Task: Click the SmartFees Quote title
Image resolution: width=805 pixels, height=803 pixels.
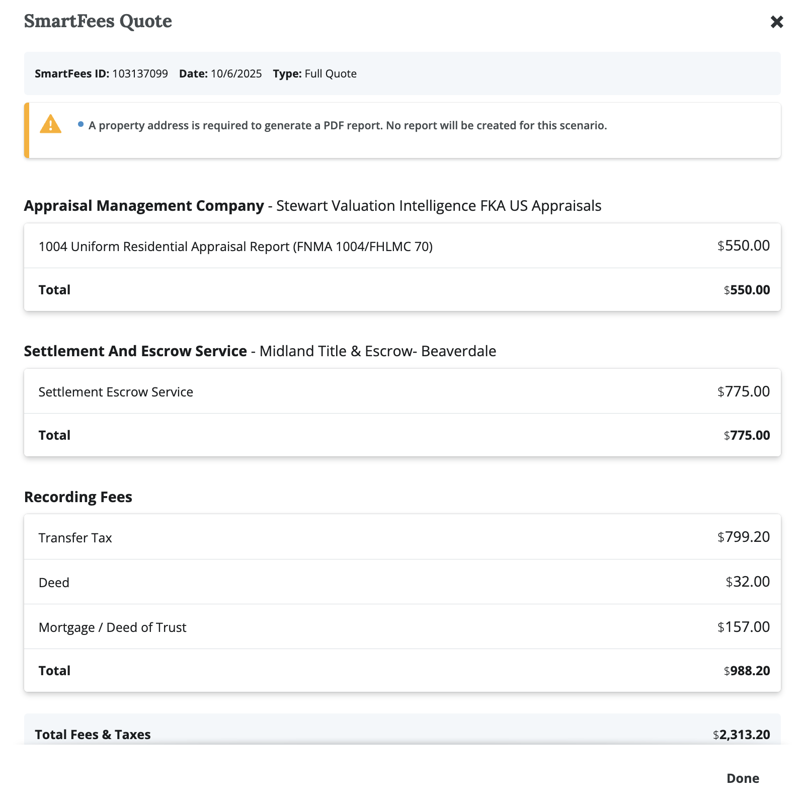Action: coord(98,21)
